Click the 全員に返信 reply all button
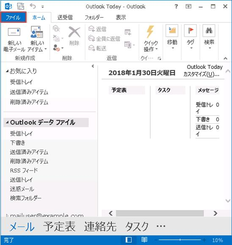This screenshot has width=232, height=245. 104,38
